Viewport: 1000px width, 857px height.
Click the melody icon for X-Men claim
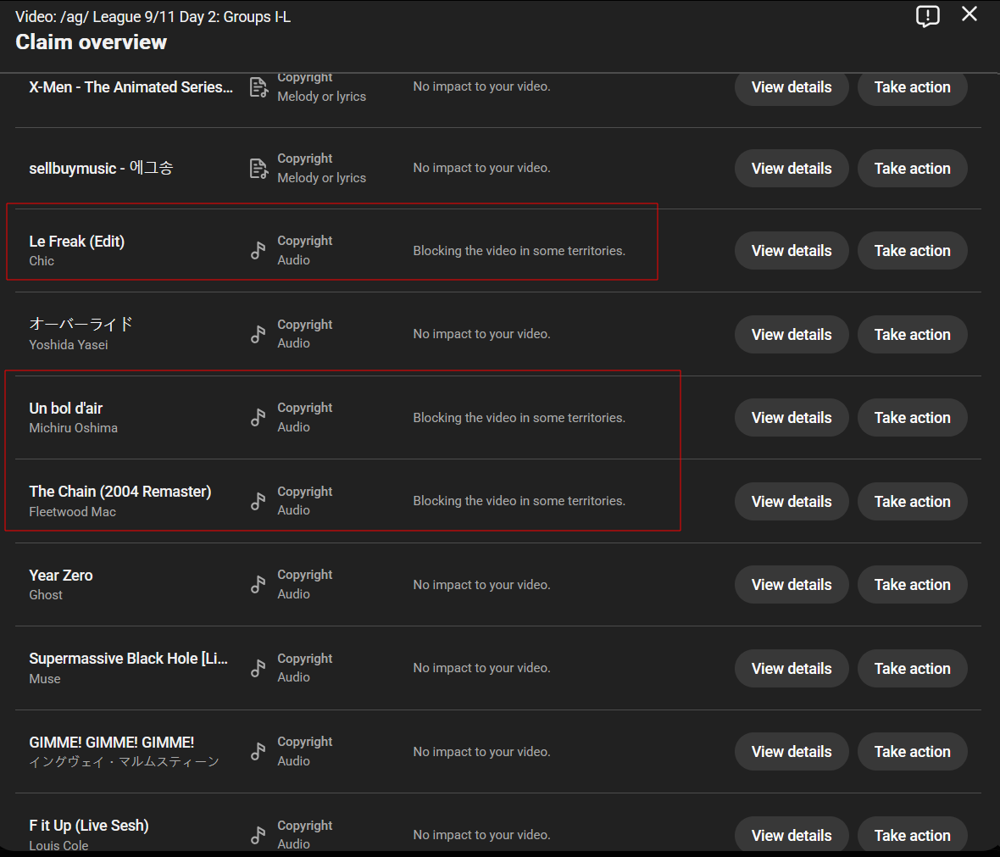[x=258, y=87]
